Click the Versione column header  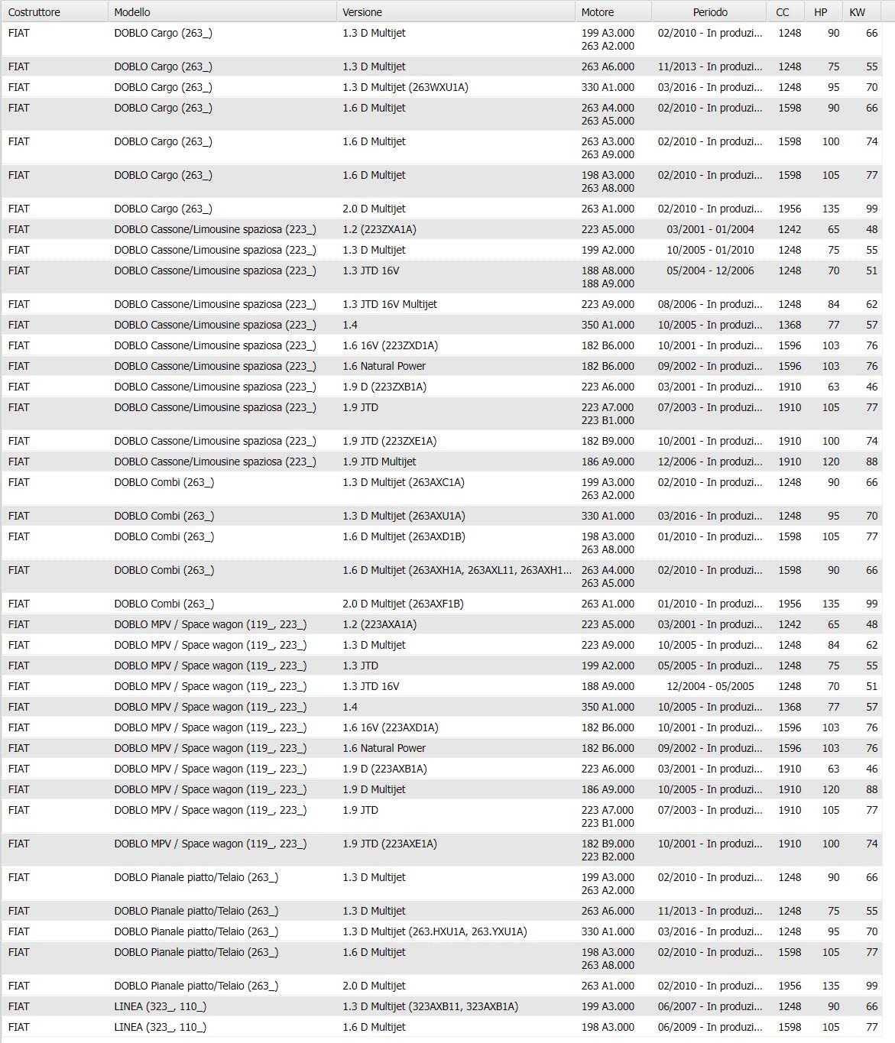pyautogui.click(x=456, y=12)
